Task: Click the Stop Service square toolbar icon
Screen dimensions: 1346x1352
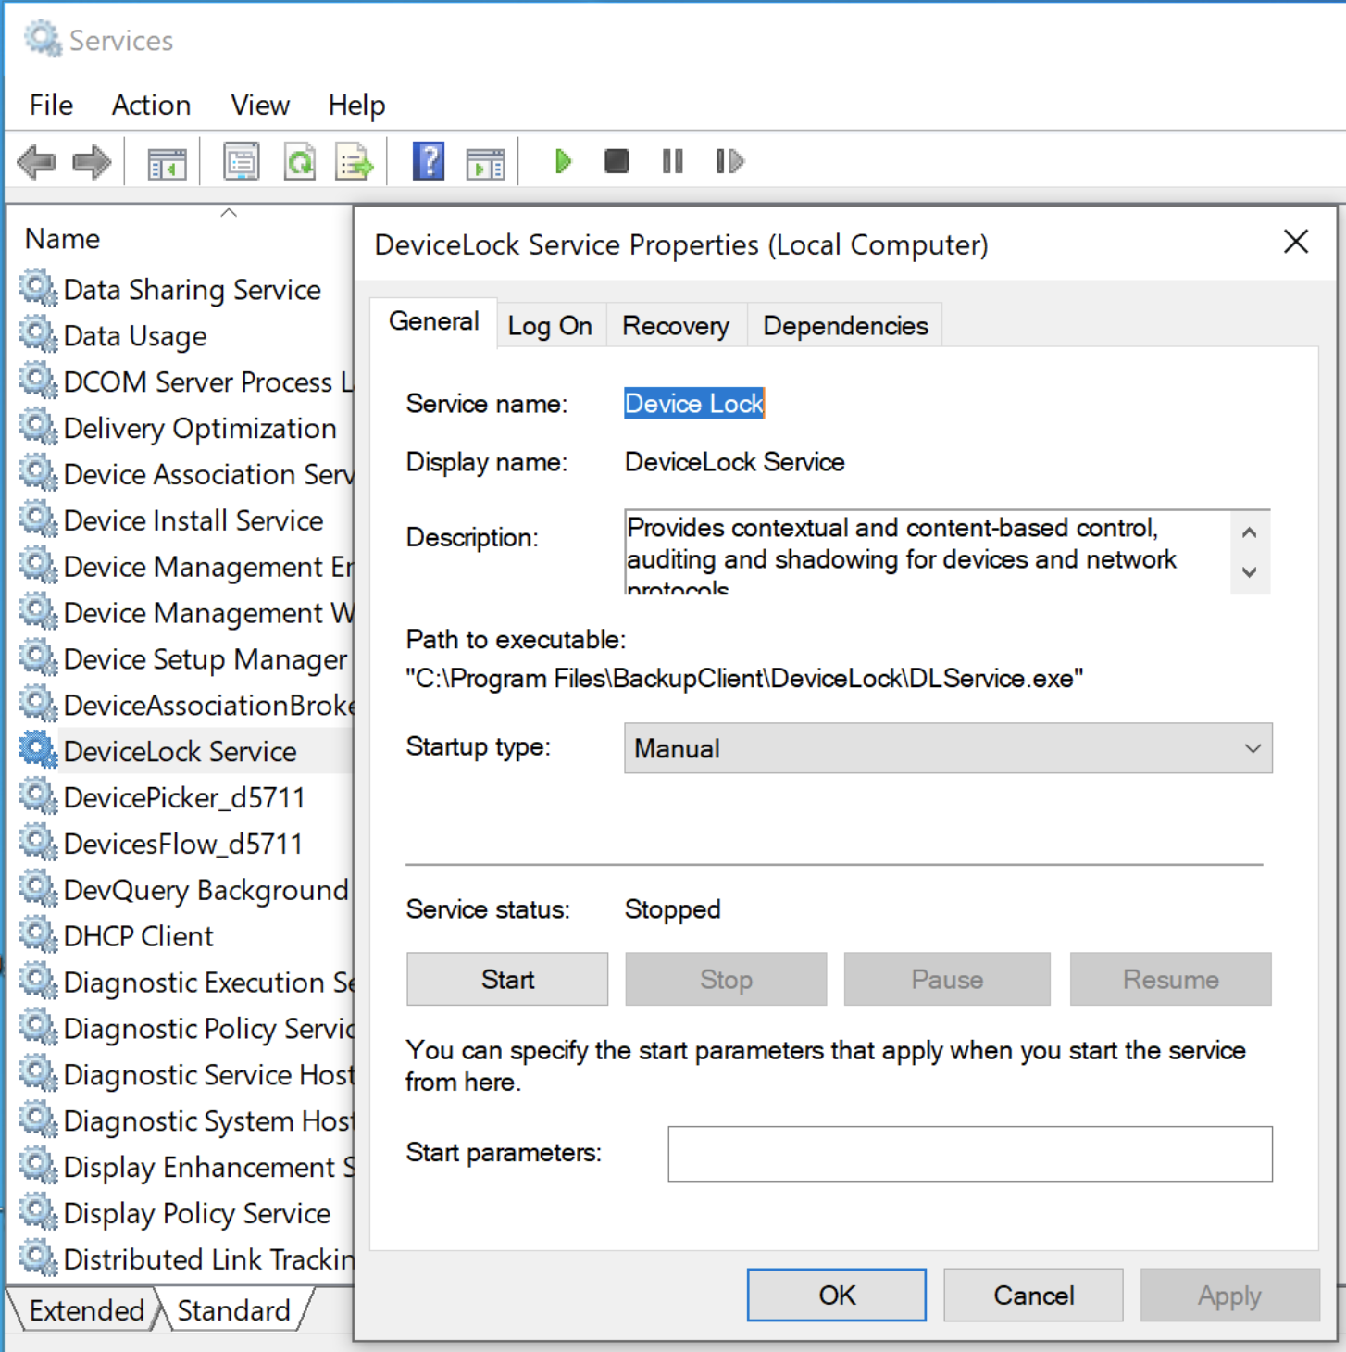Action: tap(617, 162)
